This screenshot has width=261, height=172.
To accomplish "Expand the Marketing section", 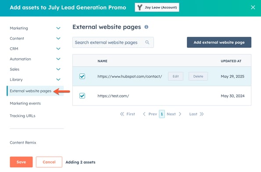I will pos(58,28).
